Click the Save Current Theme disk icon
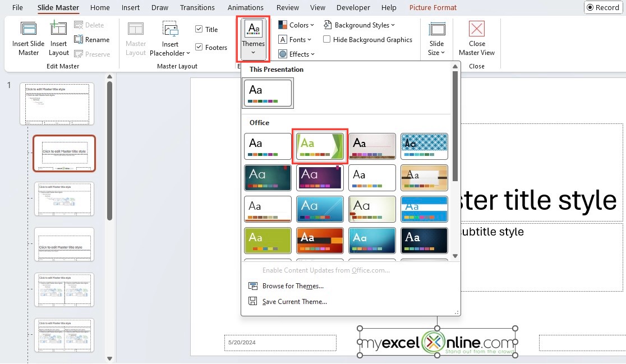626x364 pixels. [x=253, y=301]
